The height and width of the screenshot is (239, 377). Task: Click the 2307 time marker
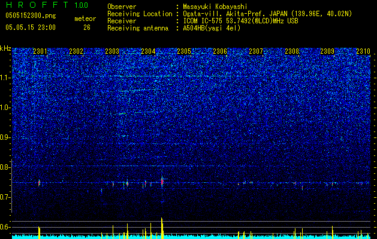coord(256,51)
